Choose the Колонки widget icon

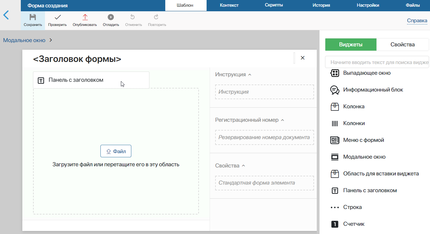335,123
